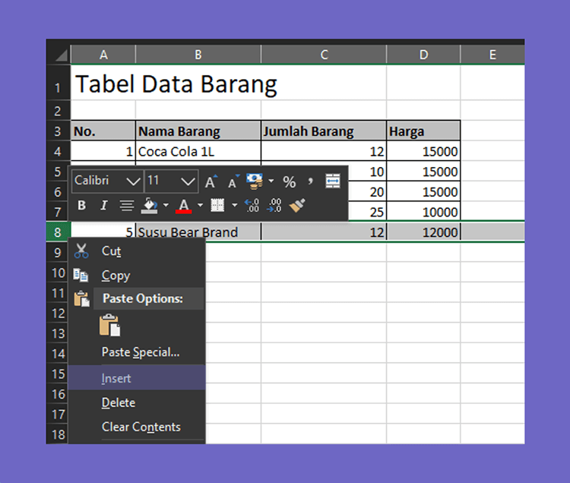This screenshot has height=483, width=570.
Task: Apply Percent Style format
Action: (x=290, y=182)
